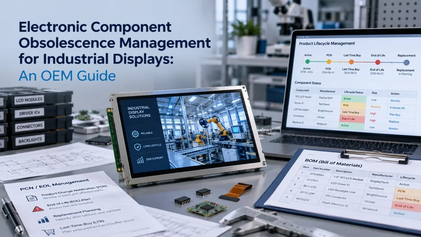This screenshot has height=237, width=421.
Task: Select the red End of Life status cell for Connector
Action: click(x=352, y=119)
